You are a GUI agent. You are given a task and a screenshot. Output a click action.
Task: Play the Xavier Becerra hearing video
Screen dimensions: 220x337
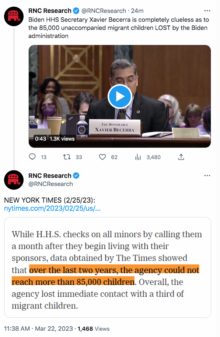(119, 96)
